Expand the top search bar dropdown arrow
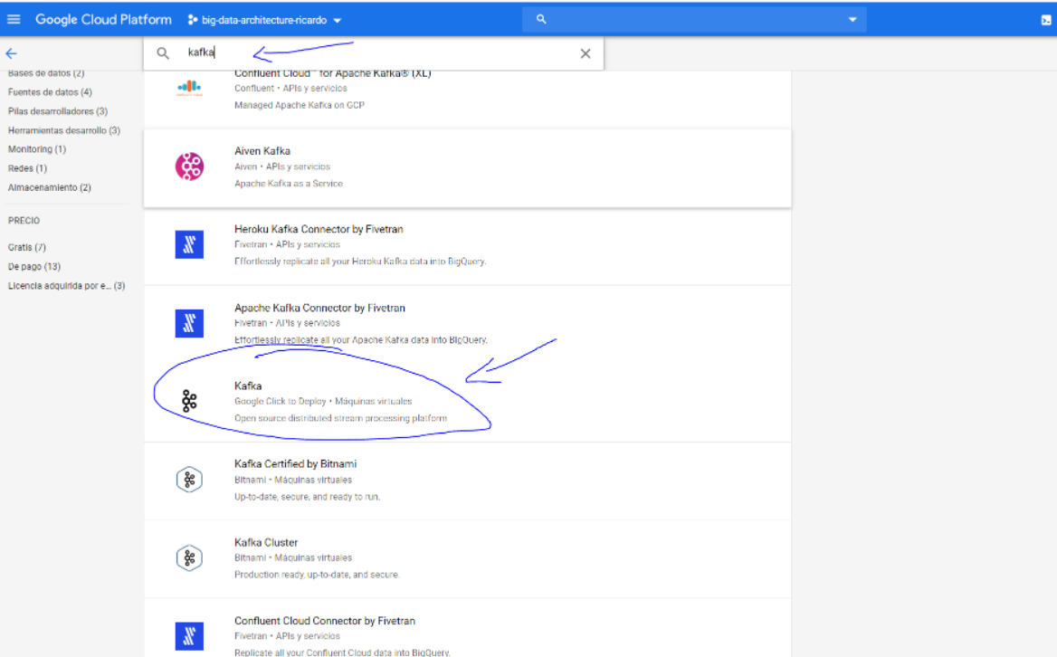Image resolution: width=1057 pixels, height=657 pixels. 852,20
